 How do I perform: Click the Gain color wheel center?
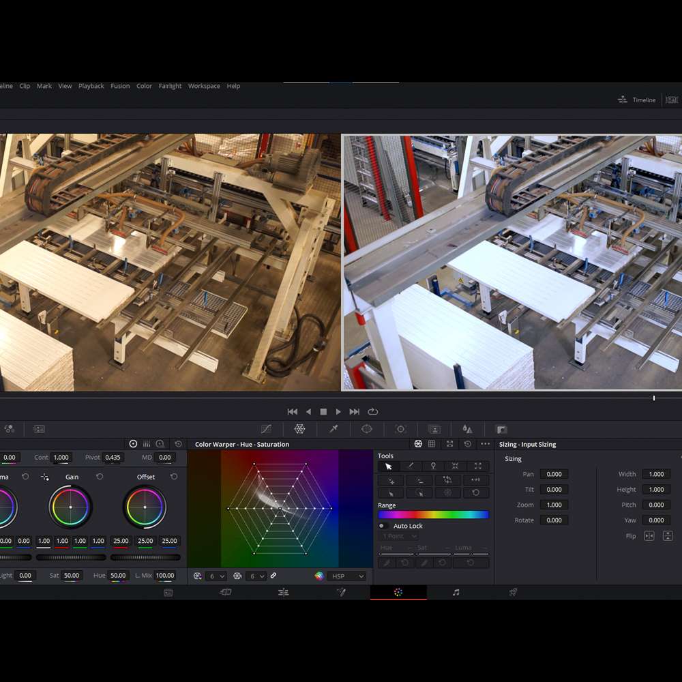[x=70, y=507]
